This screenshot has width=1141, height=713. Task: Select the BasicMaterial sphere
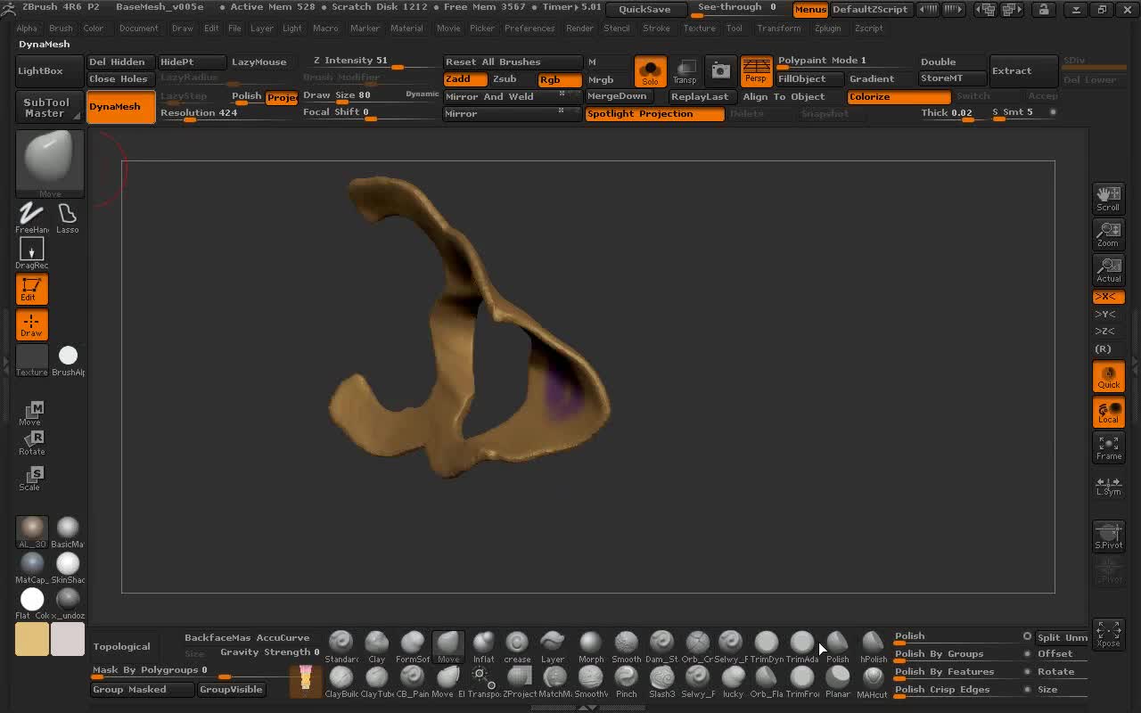[68, 531]
